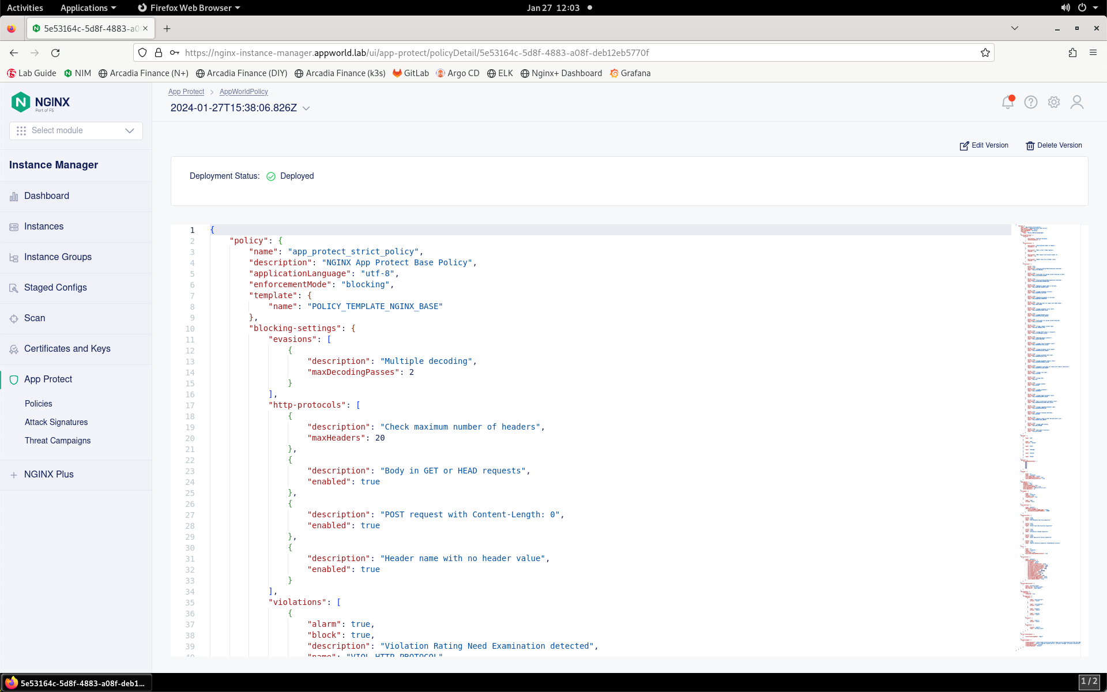The height and width of the screenshot is (692, 1107).
Task: Open the GitLab bookmark
Action: pyautogui.click(x=411, y=73)
